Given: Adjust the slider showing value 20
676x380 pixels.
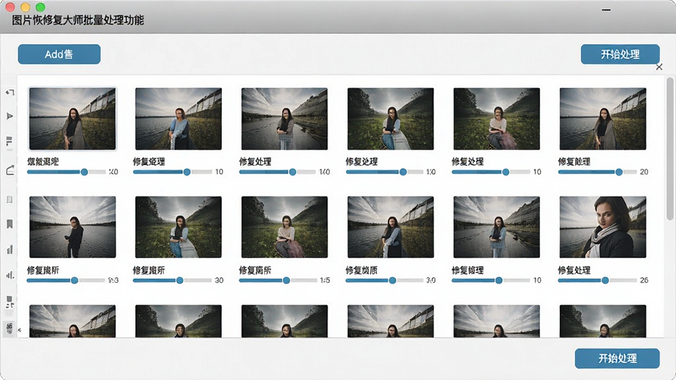Looking at the screenshot, I should [597, 172].
